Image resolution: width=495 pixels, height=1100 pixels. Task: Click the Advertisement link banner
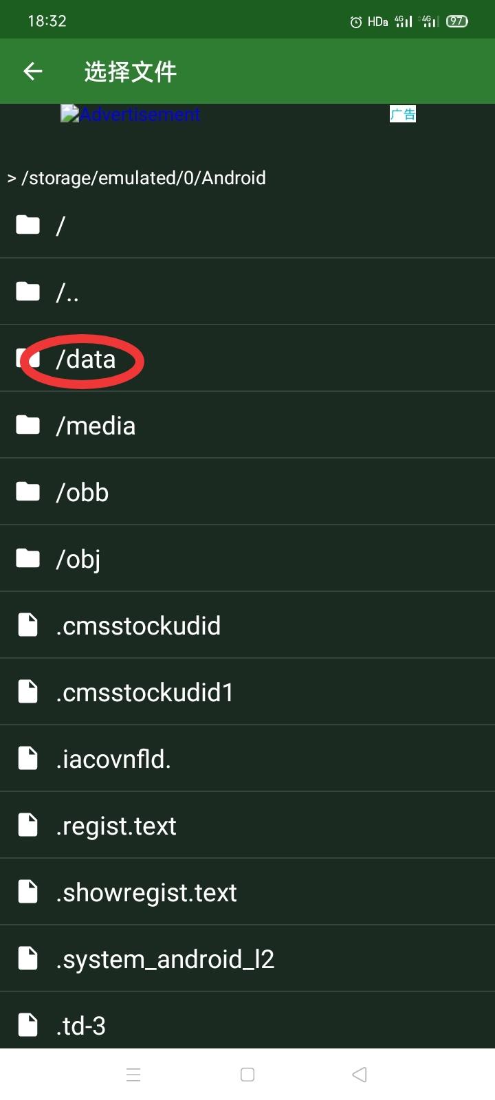131,114
